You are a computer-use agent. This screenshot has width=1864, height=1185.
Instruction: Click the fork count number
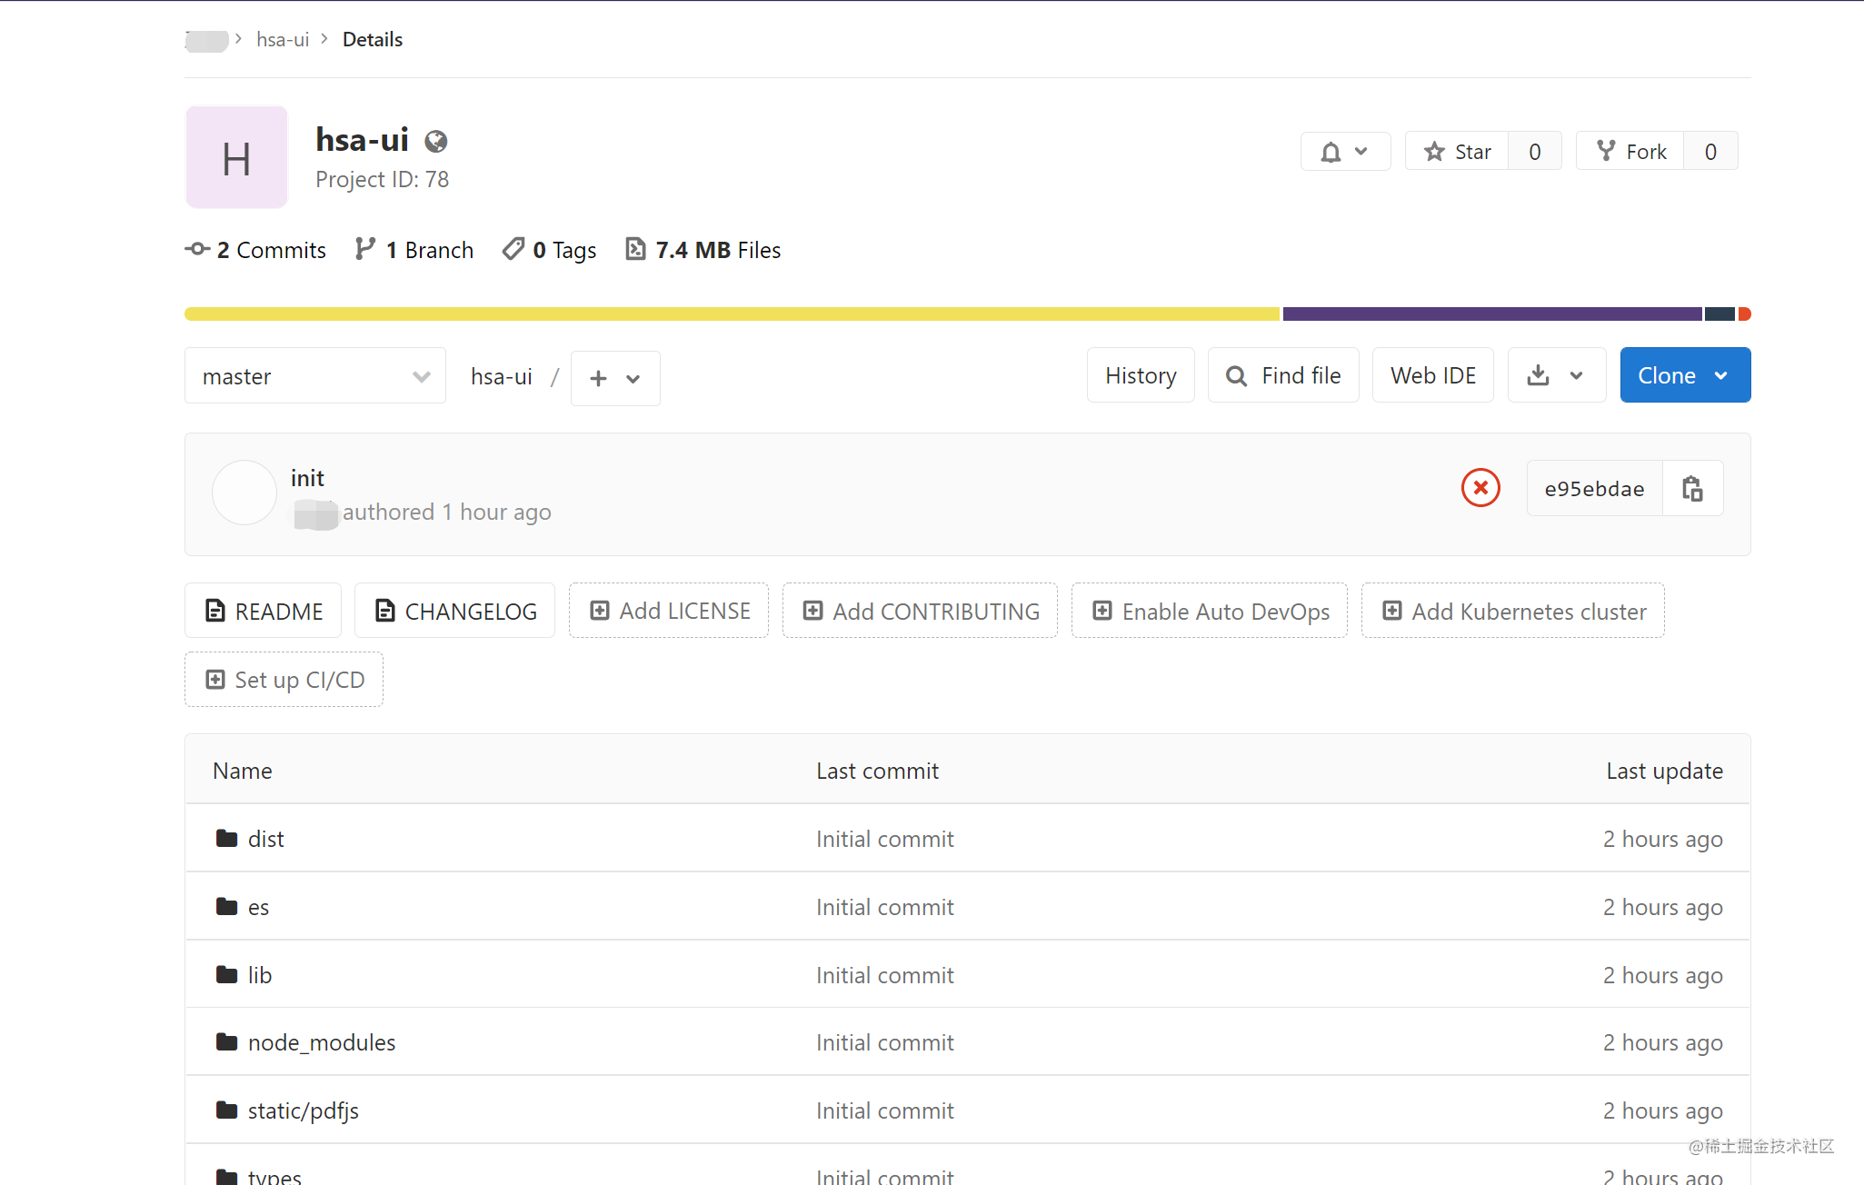pos(1710,152)
